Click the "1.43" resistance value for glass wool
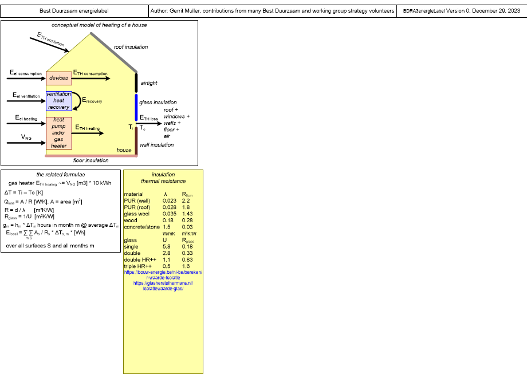 tap(187, 214)
